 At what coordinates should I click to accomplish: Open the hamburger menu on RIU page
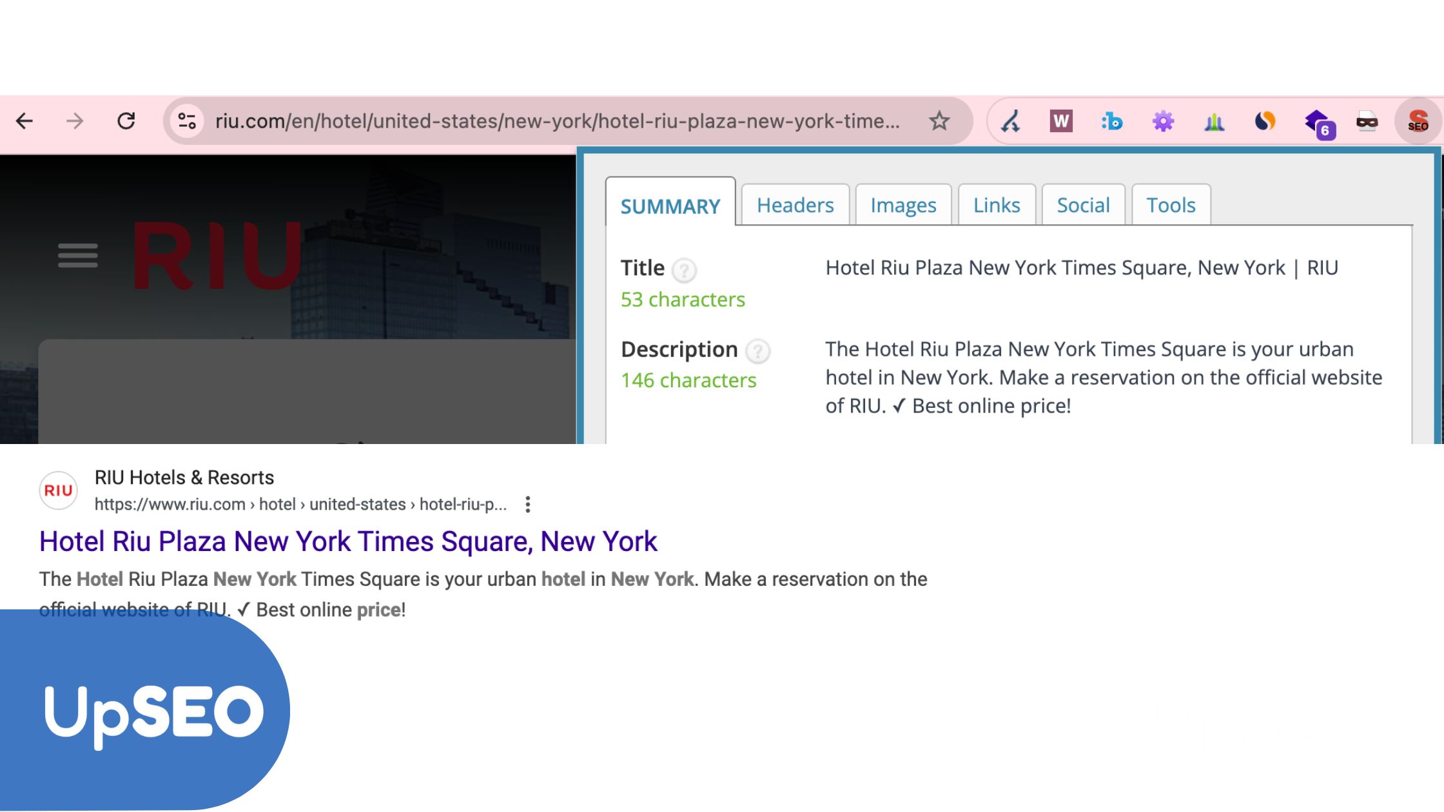78,255
